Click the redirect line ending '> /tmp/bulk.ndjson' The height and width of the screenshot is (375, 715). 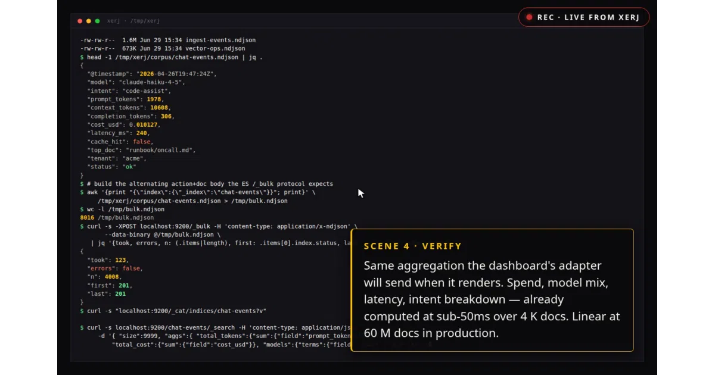coord(192,201)
